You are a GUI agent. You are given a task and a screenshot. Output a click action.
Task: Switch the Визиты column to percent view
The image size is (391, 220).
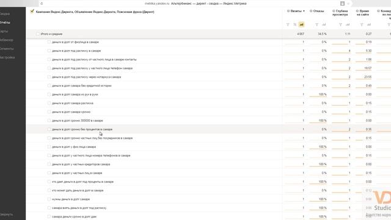point(294,24)
